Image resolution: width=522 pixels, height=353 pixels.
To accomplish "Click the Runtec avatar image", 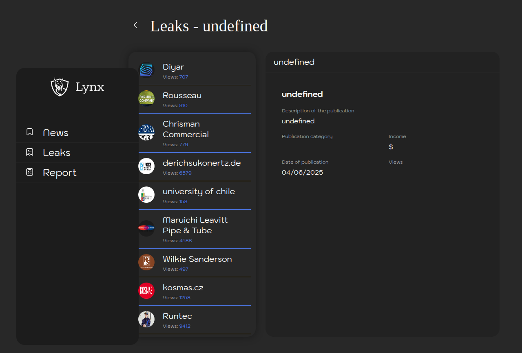I will 146,319.
